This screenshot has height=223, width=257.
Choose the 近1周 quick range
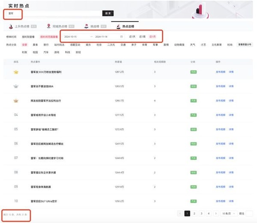tap(142, 37)
